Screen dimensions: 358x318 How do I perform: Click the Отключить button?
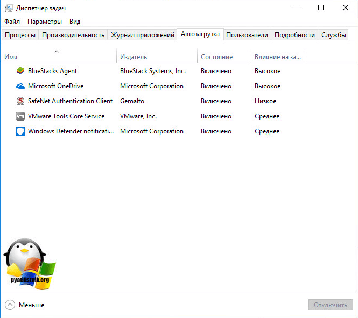pyautogui.click(x=331, y=305)
